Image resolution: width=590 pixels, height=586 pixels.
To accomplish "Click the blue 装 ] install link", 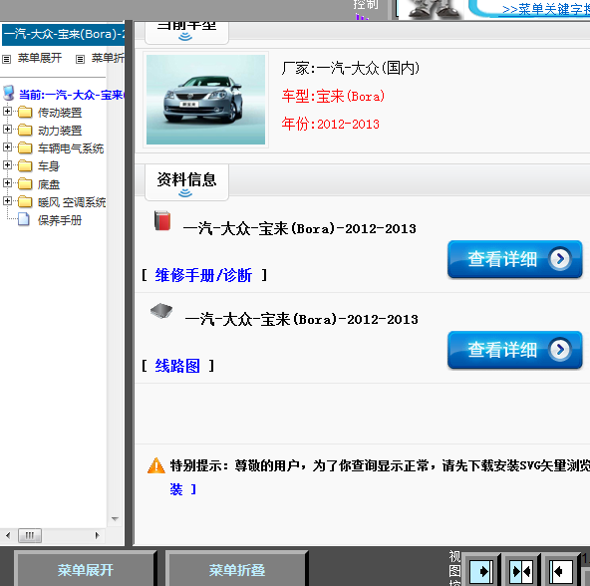I will [182, 489].
